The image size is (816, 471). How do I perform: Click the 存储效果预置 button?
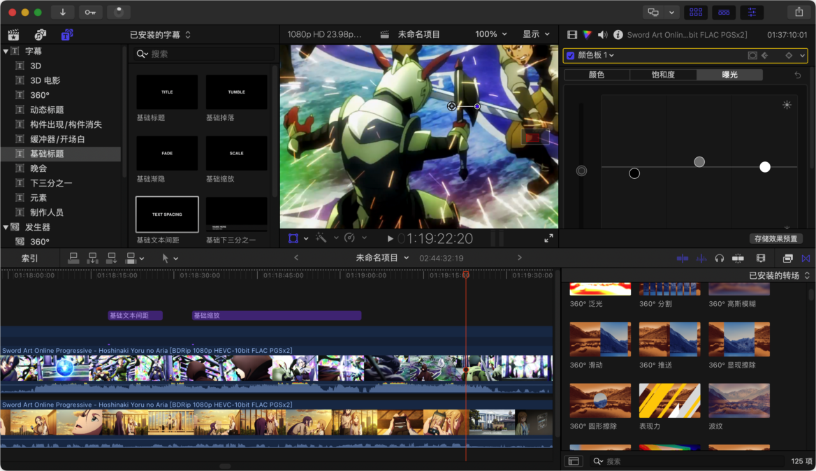(776, 238)
